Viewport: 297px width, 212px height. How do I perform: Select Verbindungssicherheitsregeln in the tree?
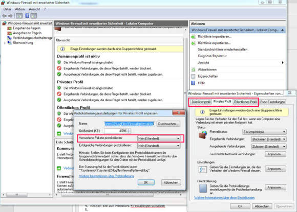pos(32,38)
